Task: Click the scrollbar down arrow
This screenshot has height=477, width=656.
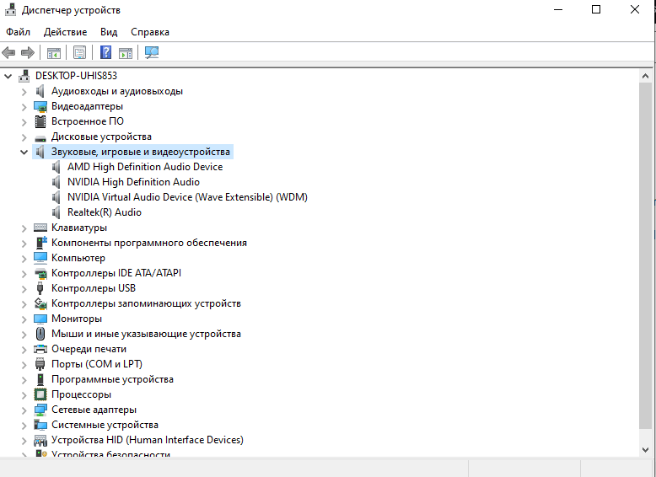Action: (645, 450)
